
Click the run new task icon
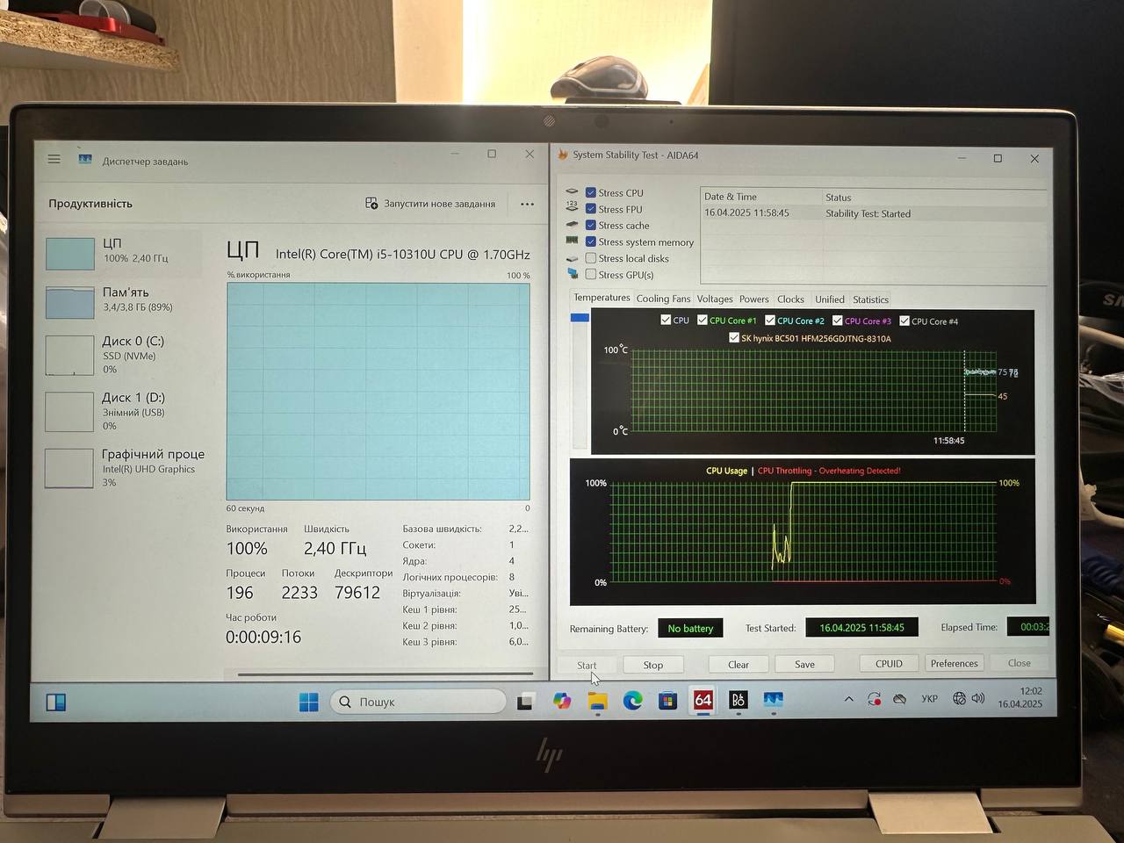371,204
